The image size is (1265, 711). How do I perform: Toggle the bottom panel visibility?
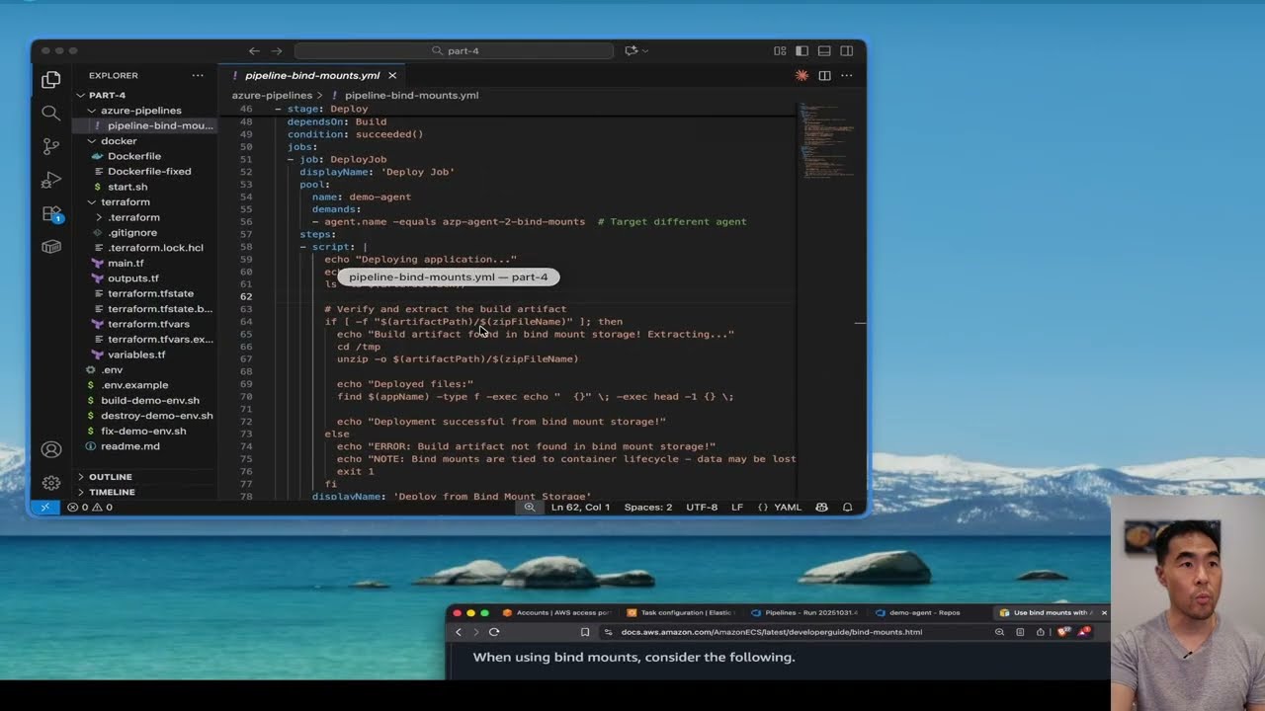(x=824, y=50)
